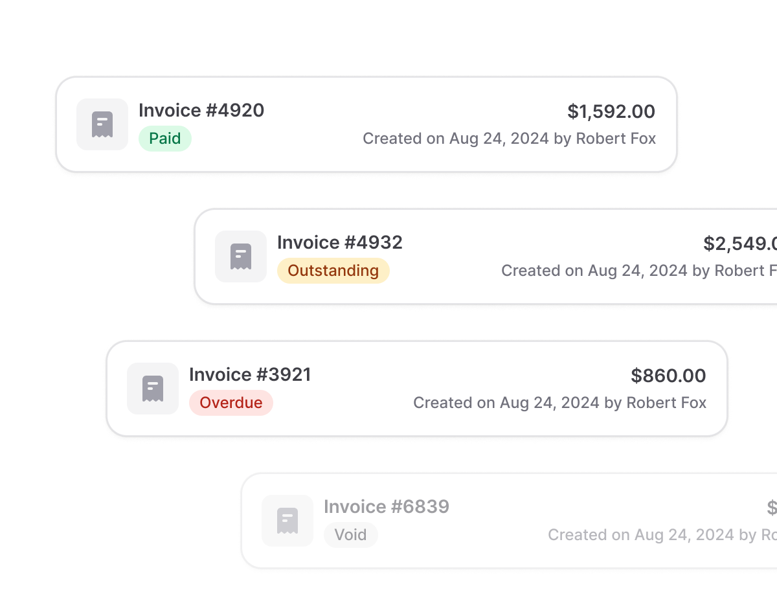Click the yellow Outstanding status badge
Viewport: 777px width, 601px height.
point(333,271)
